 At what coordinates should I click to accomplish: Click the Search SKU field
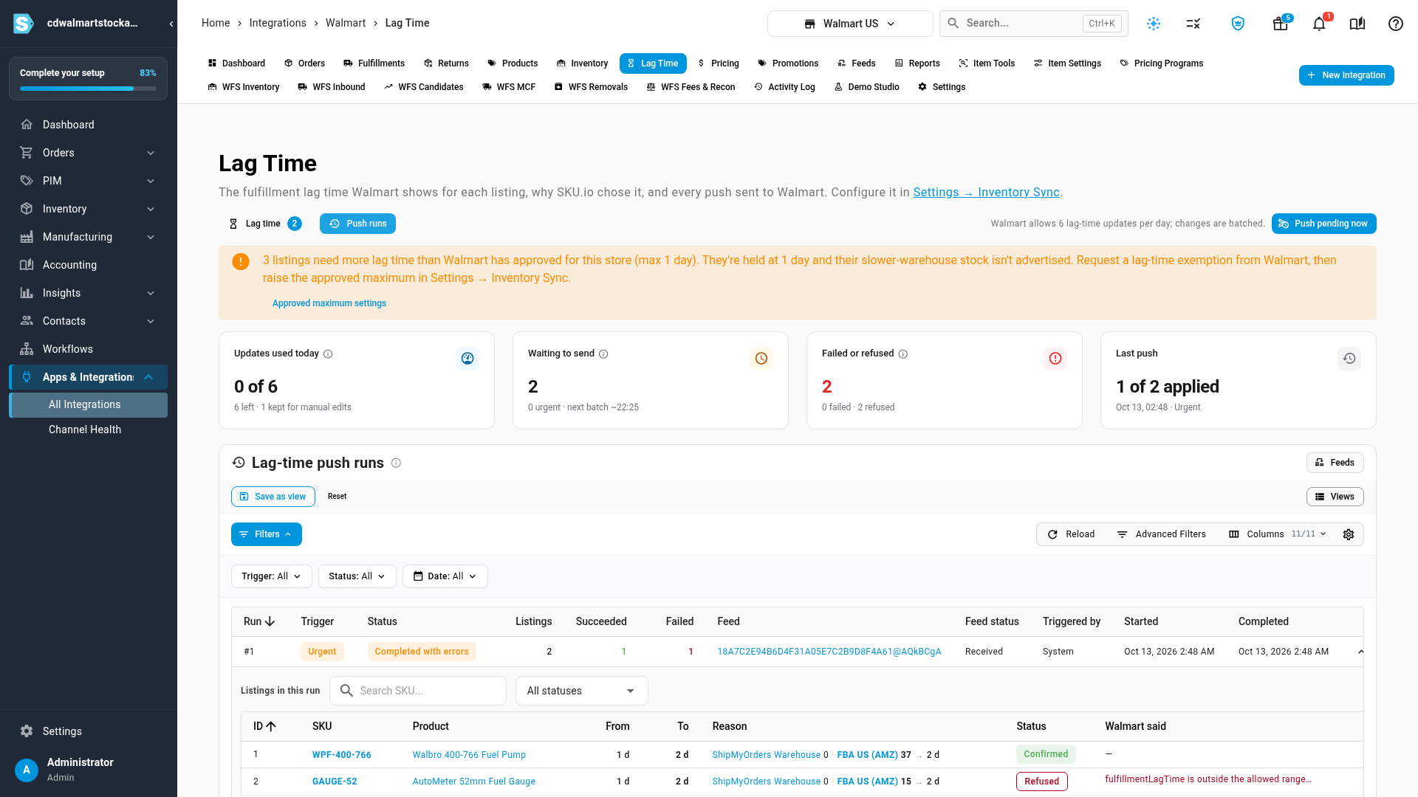[x=418, y=691]
